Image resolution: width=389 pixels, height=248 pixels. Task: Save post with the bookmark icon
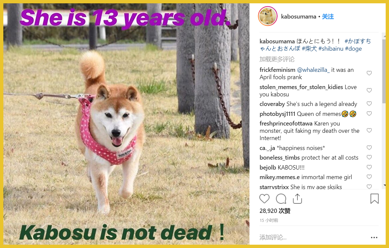coord(374,199)
